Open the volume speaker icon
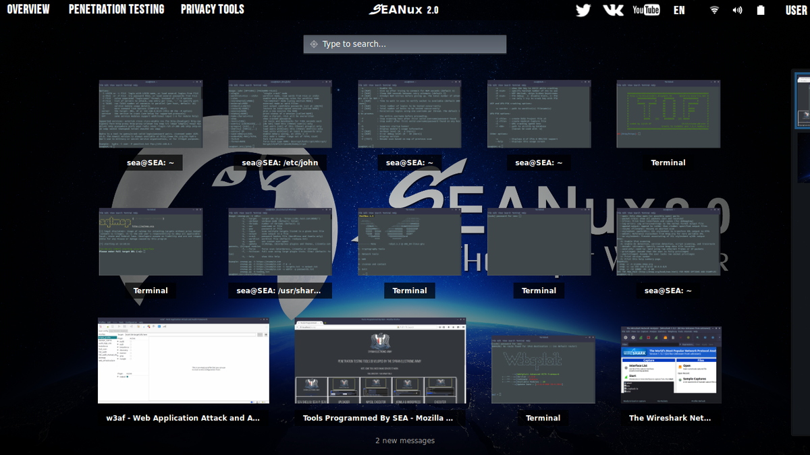The image size is (810, 455). (737, 10)
